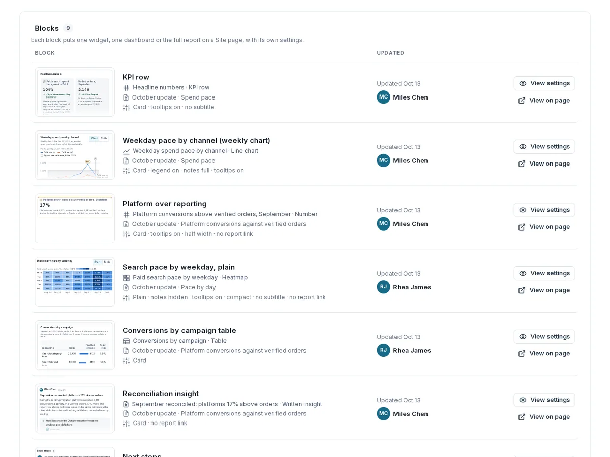Open View on page for Weekday pace by channel
Screen dimensions: 610x457
(x=544, y=164)
